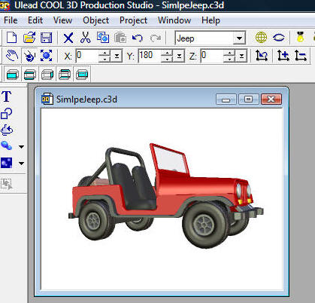Open the dropdown beside the X value
315x303 pixels.
[117, 56]
